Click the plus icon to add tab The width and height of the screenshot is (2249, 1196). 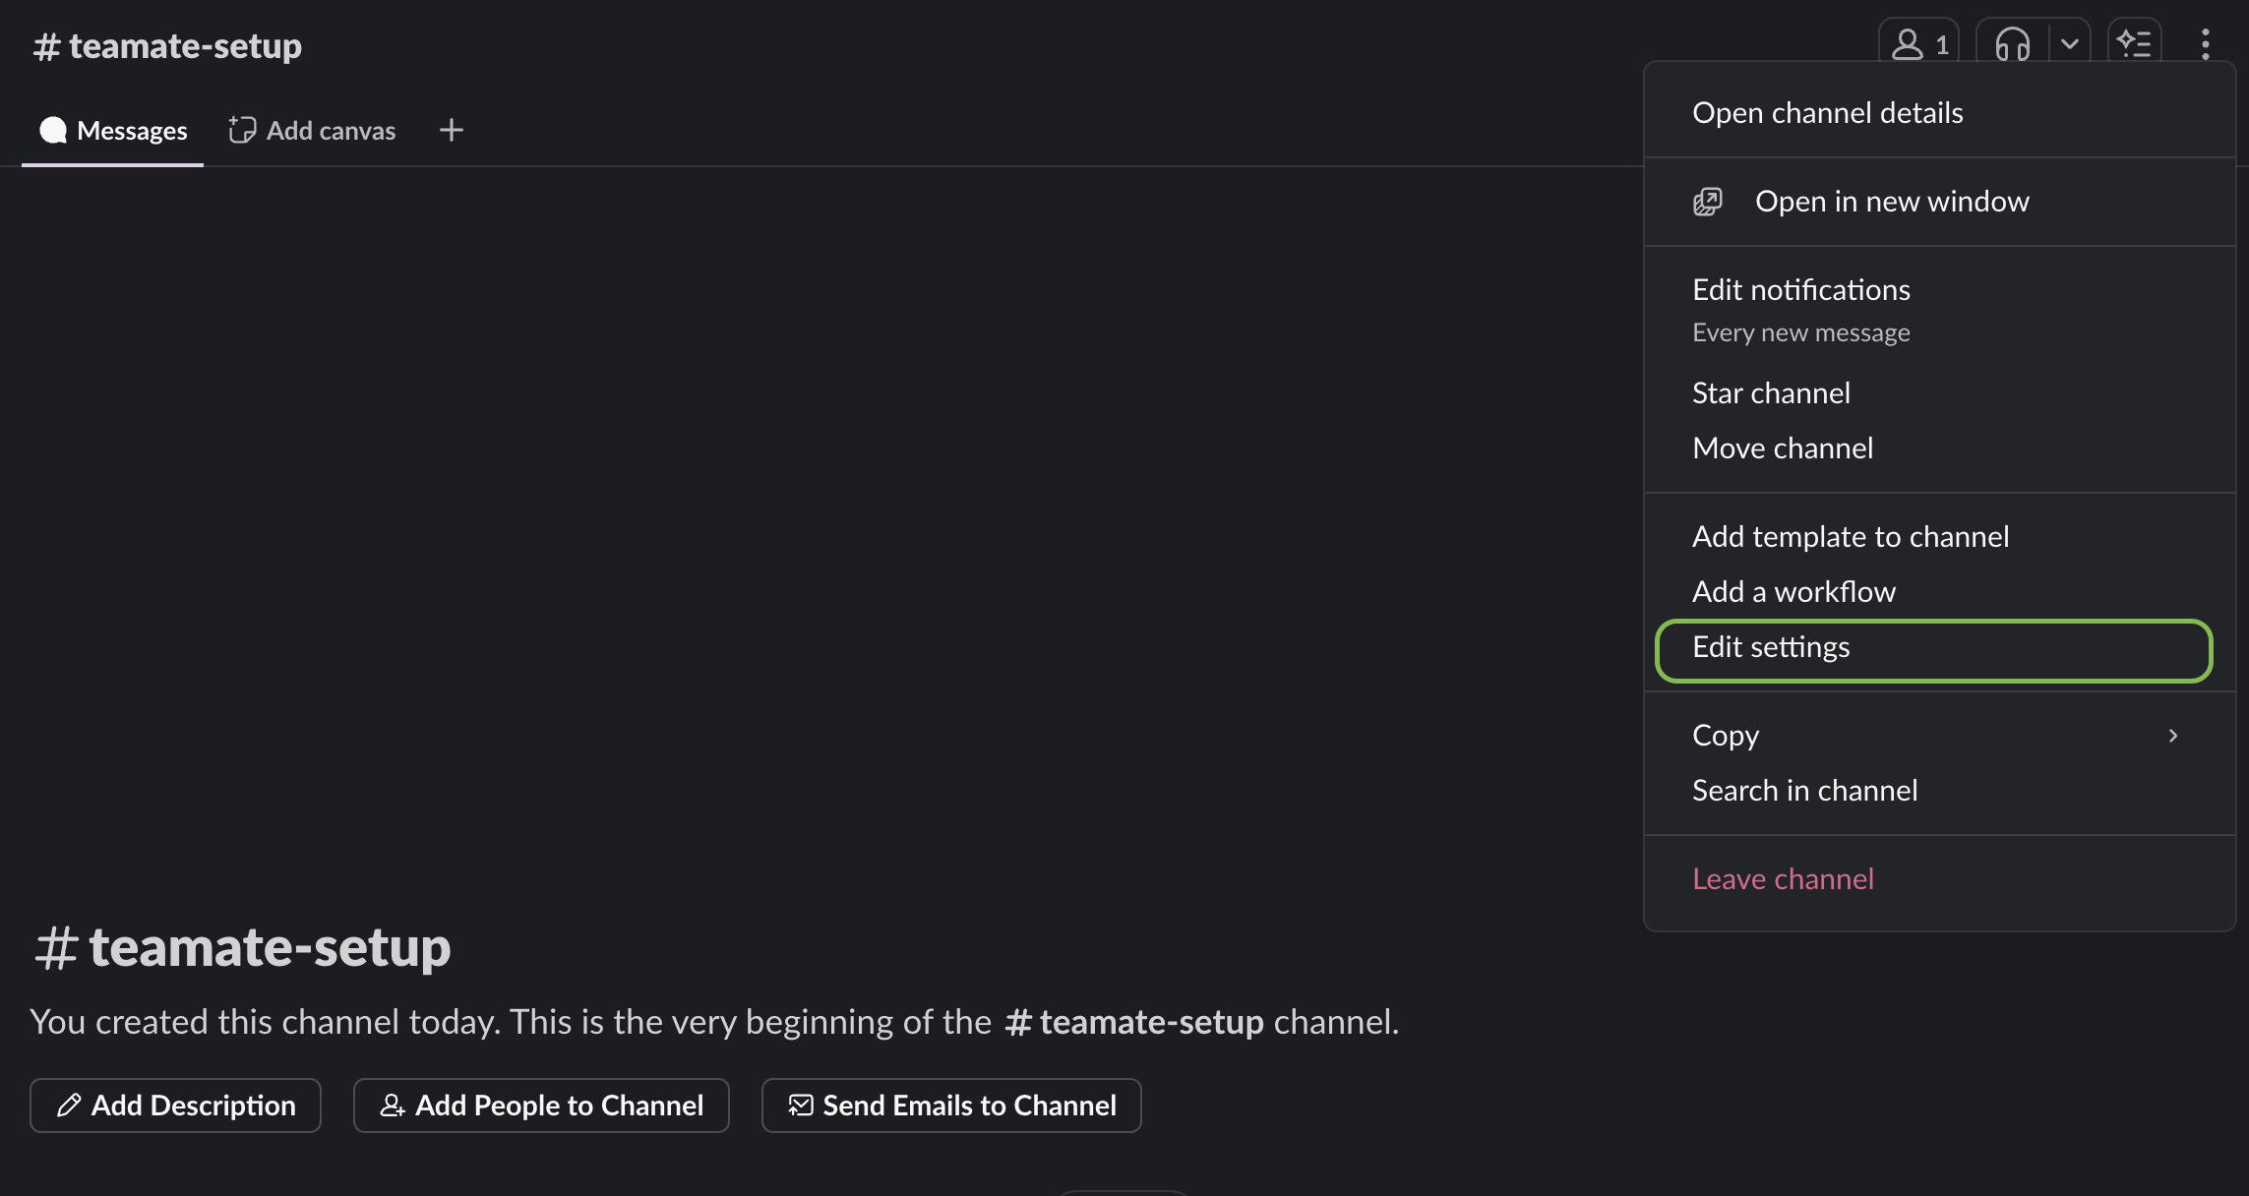(452, 130)
